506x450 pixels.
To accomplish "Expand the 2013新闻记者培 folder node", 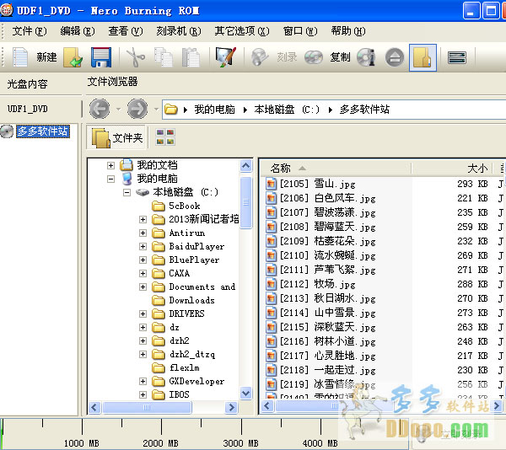I will point(143,219).
